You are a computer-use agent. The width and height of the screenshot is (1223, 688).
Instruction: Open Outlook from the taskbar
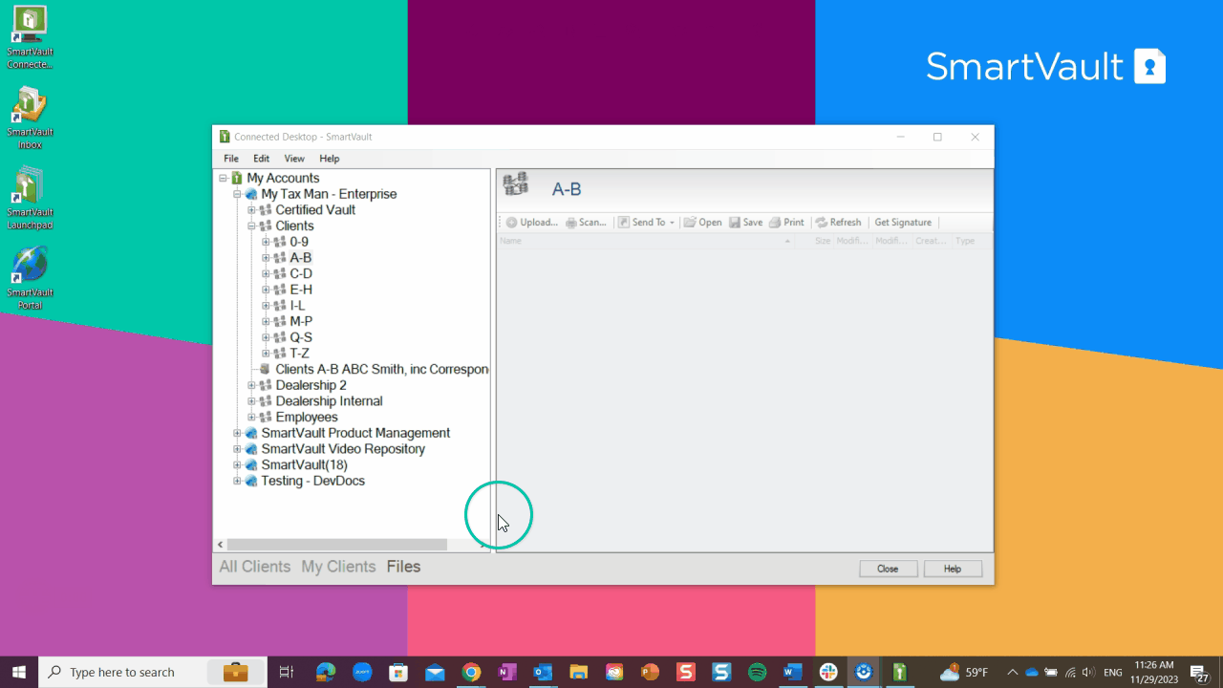pyautogui.click(x=543, y=672)
